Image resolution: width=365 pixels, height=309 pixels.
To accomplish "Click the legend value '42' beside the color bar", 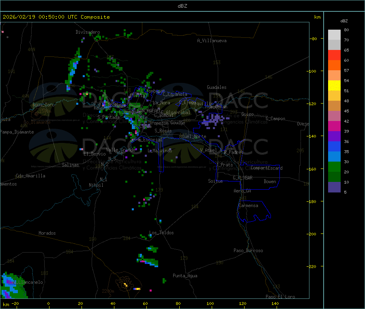I will pos(346,121).
